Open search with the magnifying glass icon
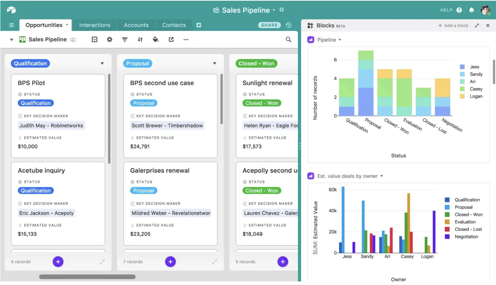This screenshot has height=285, width=496. click(x=288, y=40)
